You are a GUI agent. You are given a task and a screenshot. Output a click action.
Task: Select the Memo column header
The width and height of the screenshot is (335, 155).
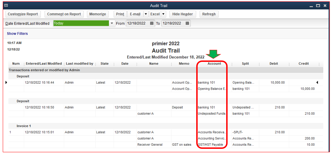184,64
